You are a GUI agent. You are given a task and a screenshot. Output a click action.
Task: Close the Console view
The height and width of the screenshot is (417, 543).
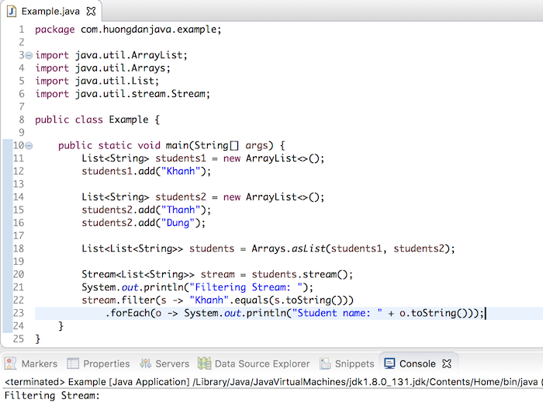click(x=447, y=363)
